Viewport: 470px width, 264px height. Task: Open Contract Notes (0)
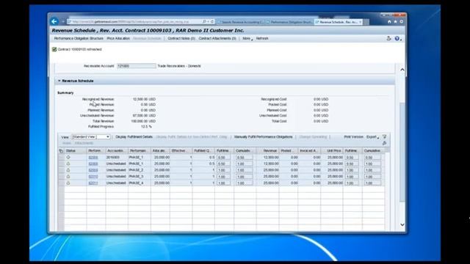181,38
